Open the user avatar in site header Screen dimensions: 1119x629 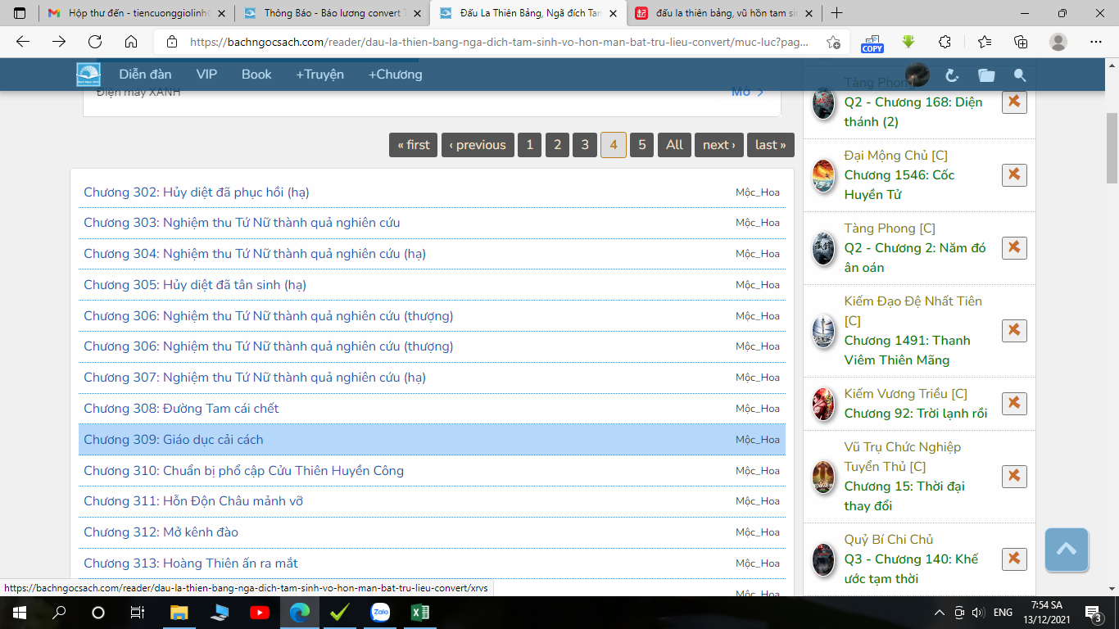click(917, 75)
